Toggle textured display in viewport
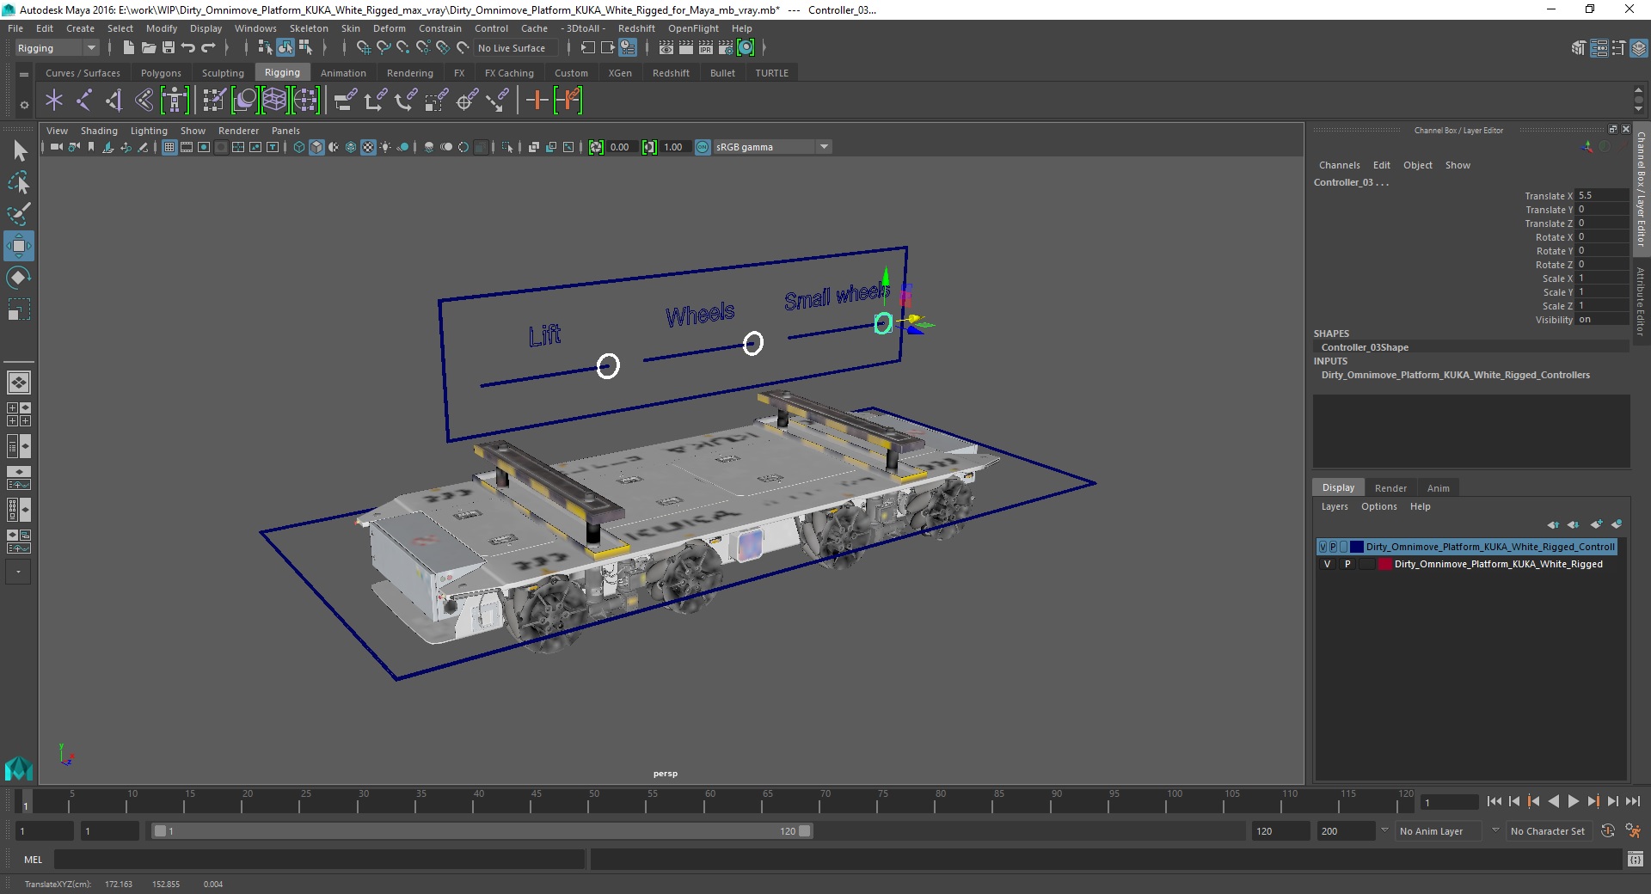This screenshot has height=894, width=1651. [368, 147]
